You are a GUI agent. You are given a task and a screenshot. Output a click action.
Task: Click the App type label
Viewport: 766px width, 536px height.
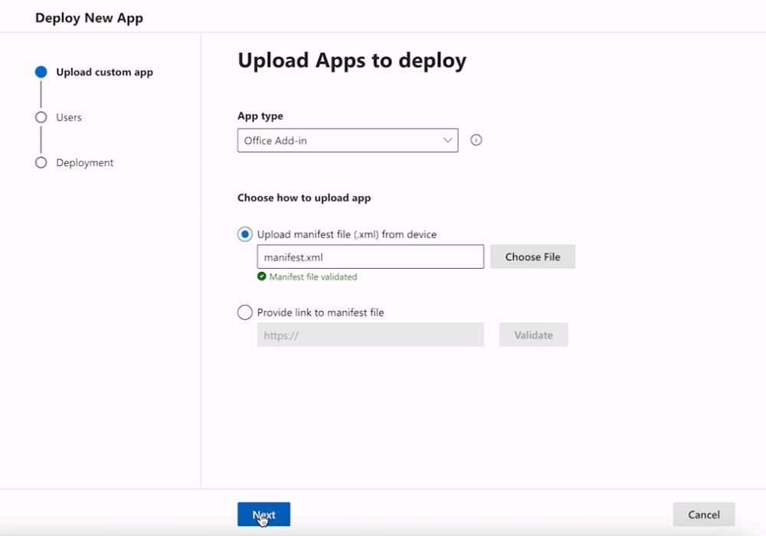[260, 116]
